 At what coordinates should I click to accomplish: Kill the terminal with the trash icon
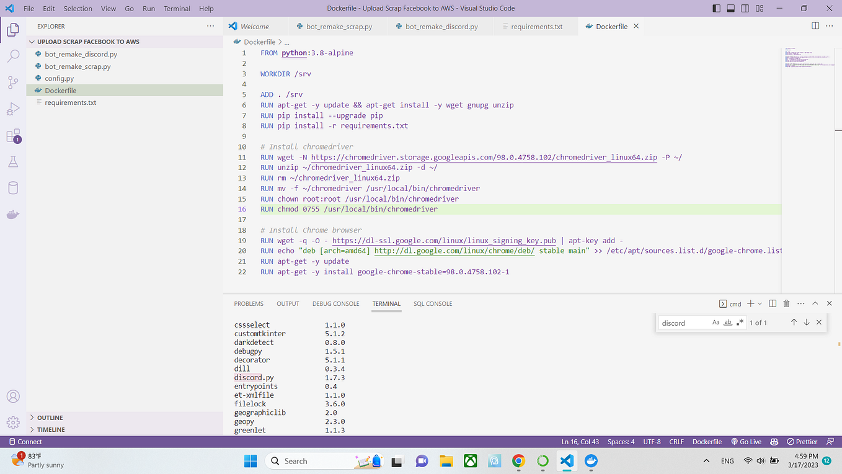[786, 303]
